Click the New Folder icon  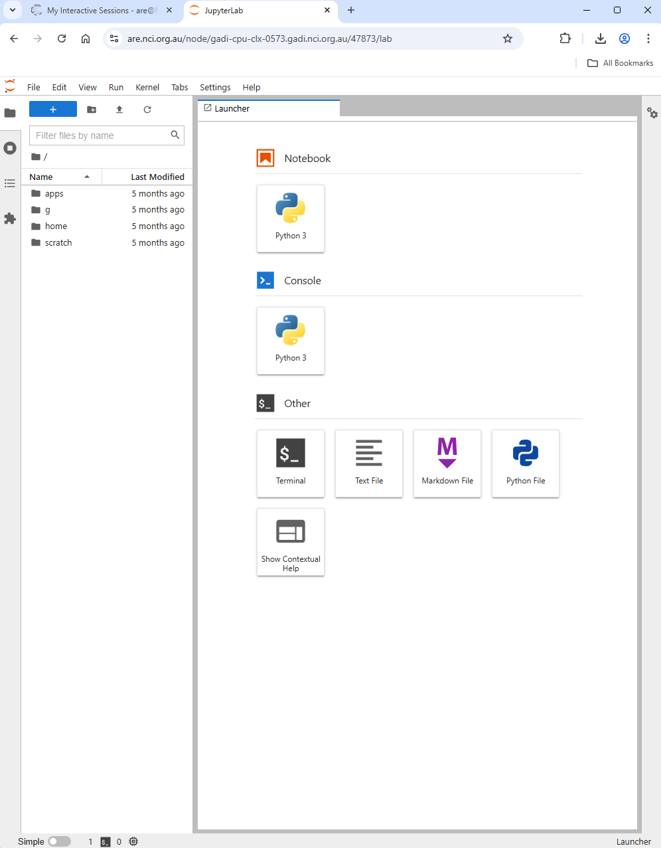coord(92,110)
